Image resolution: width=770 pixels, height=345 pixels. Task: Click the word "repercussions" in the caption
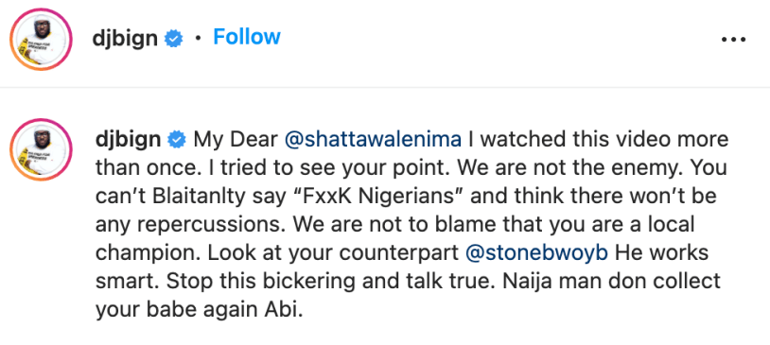click(204, 225)
